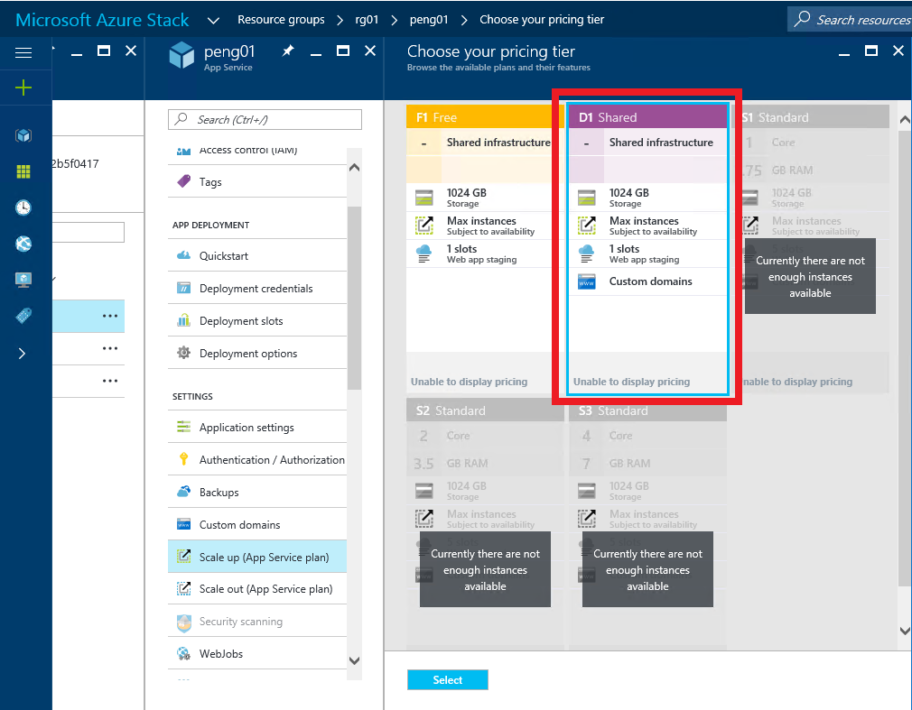Click the Tags purple tag icon
Image resolution: width=912 pixels, height=710 pixels.
pos(184,181)
